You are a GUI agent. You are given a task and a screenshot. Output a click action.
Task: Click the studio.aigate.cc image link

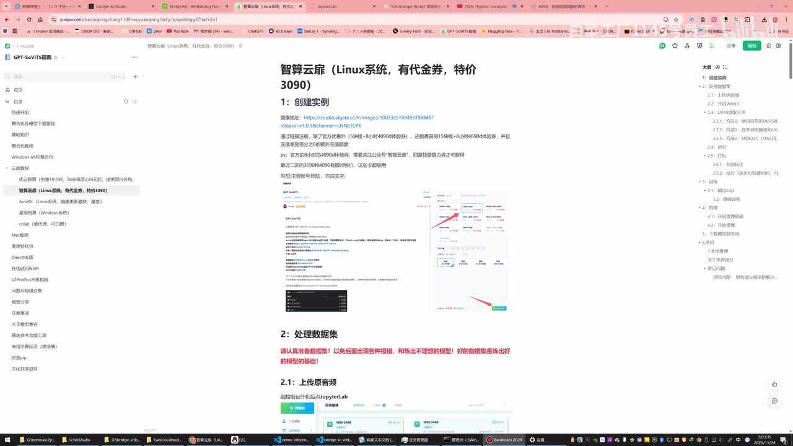357,121
